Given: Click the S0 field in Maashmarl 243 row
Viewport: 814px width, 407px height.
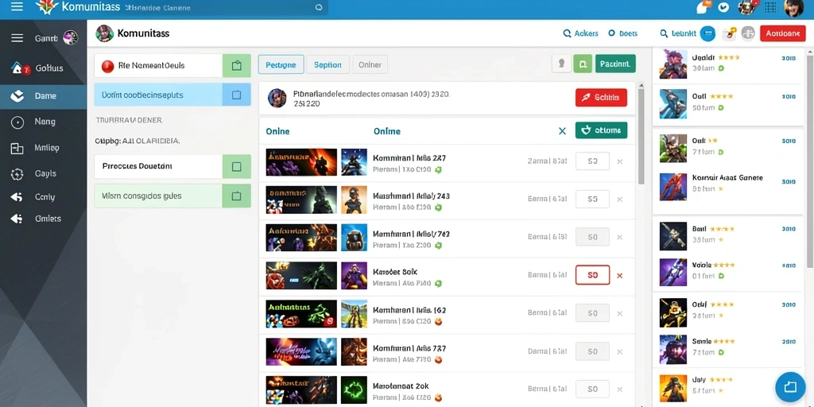Looking at the screenshot, I should click(x=592, y=200).
